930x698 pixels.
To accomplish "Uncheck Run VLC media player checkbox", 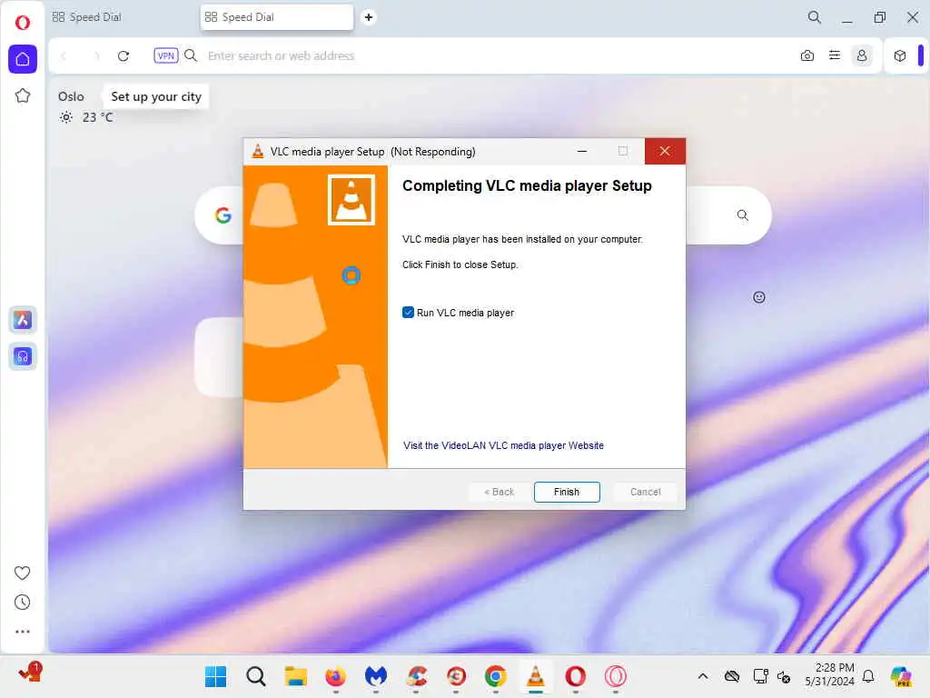I will (x=408, y=313).
